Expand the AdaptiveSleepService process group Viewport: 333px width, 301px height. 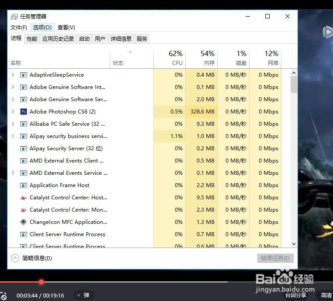[x=13, y=75]
